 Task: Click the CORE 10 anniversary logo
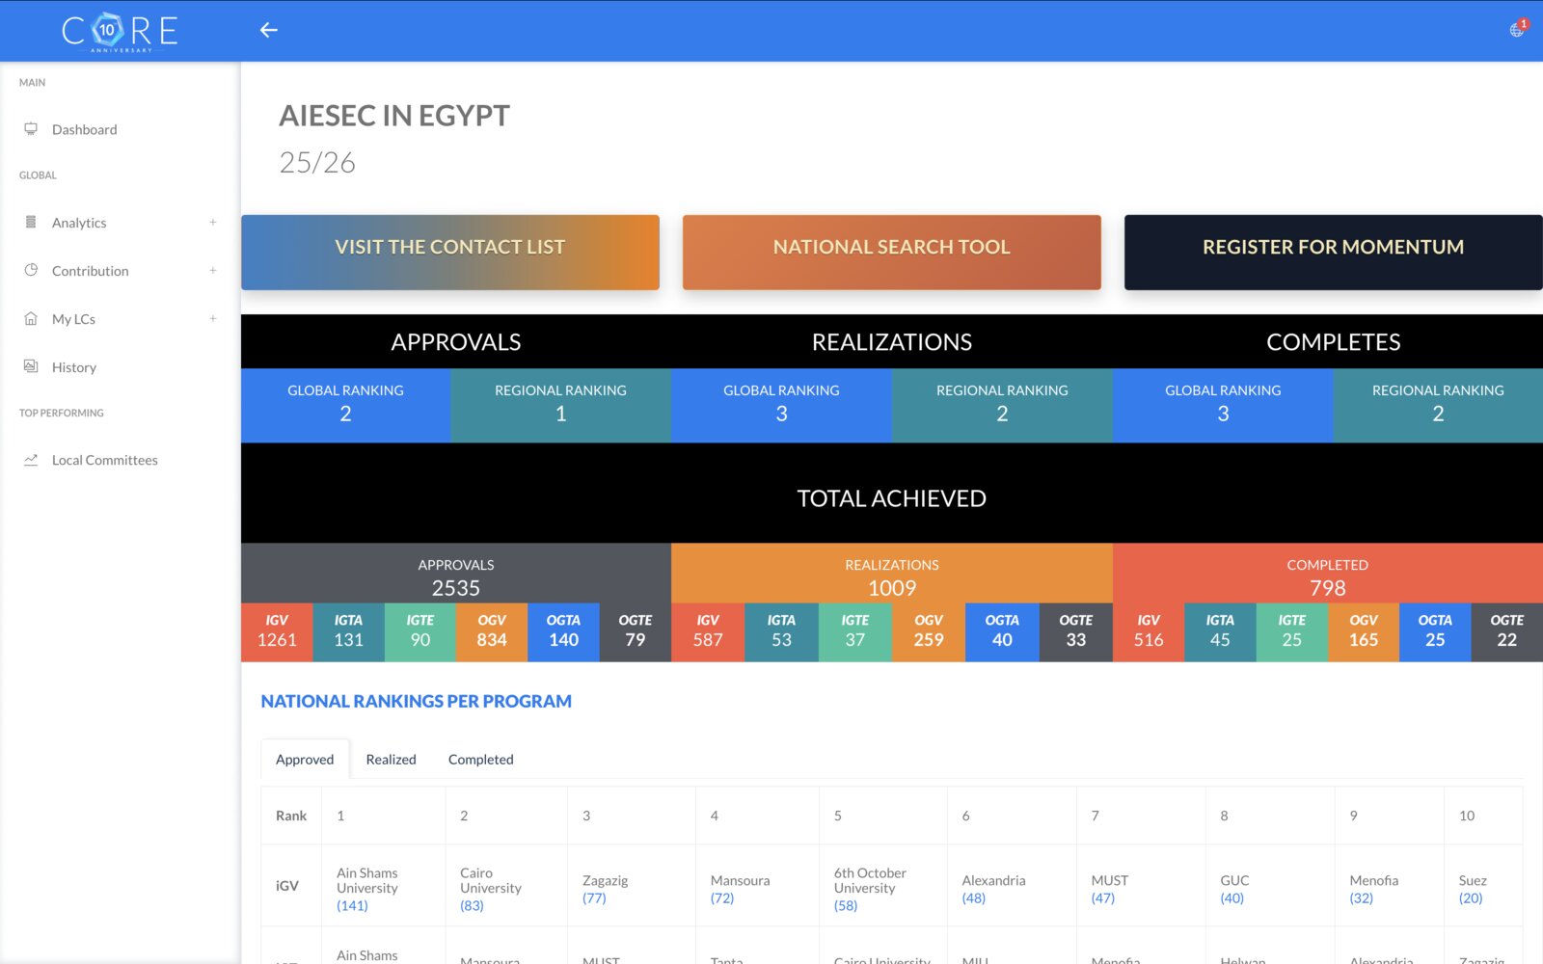[120, 31]
